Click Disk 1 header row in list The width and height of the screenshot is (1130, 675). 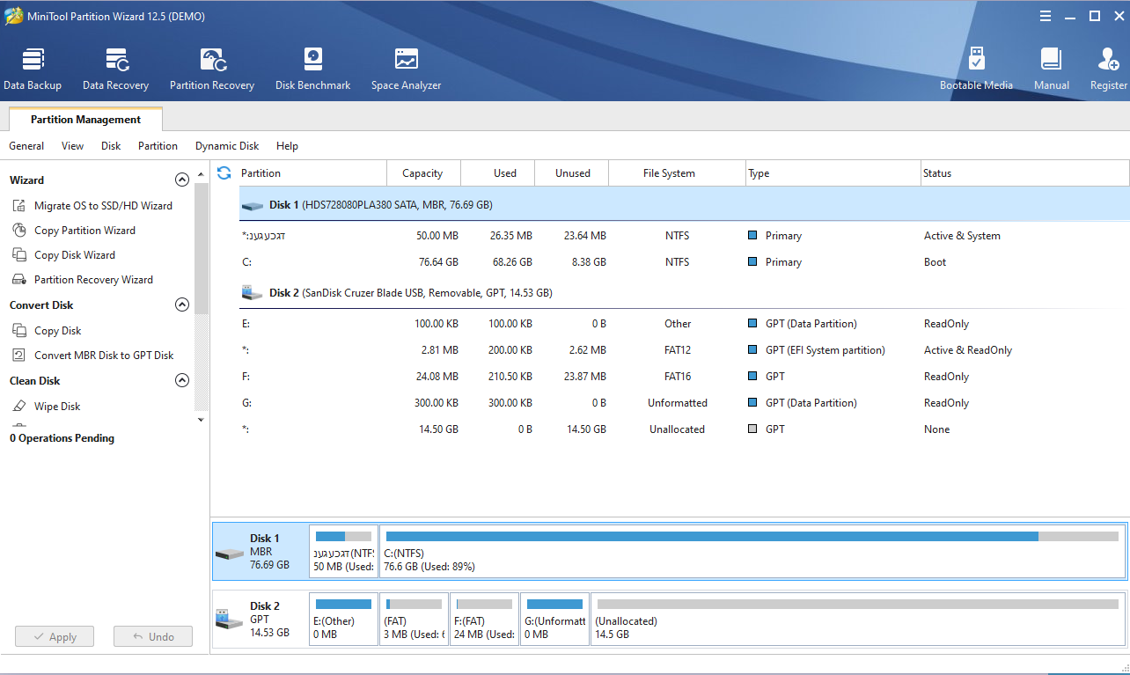tap(684, 205)
